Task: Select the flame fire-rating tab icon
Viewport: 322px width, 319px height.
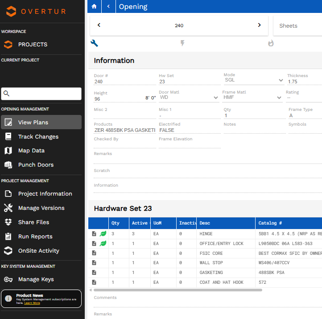Action: click(x=271, y=43)
